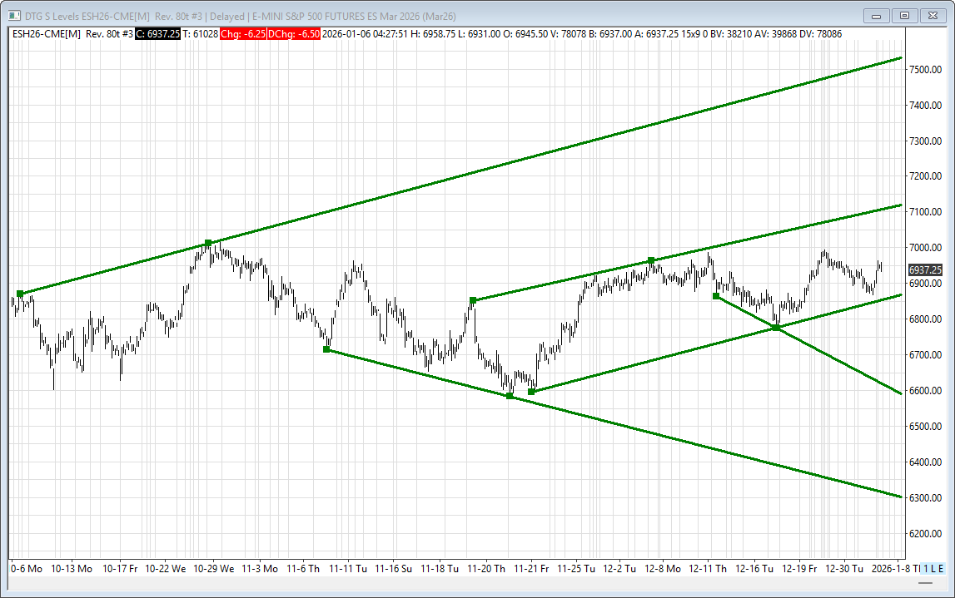Close the DTG S Levels chart window
The width and height of the screenshot is (955, 598).
[933, 16]
